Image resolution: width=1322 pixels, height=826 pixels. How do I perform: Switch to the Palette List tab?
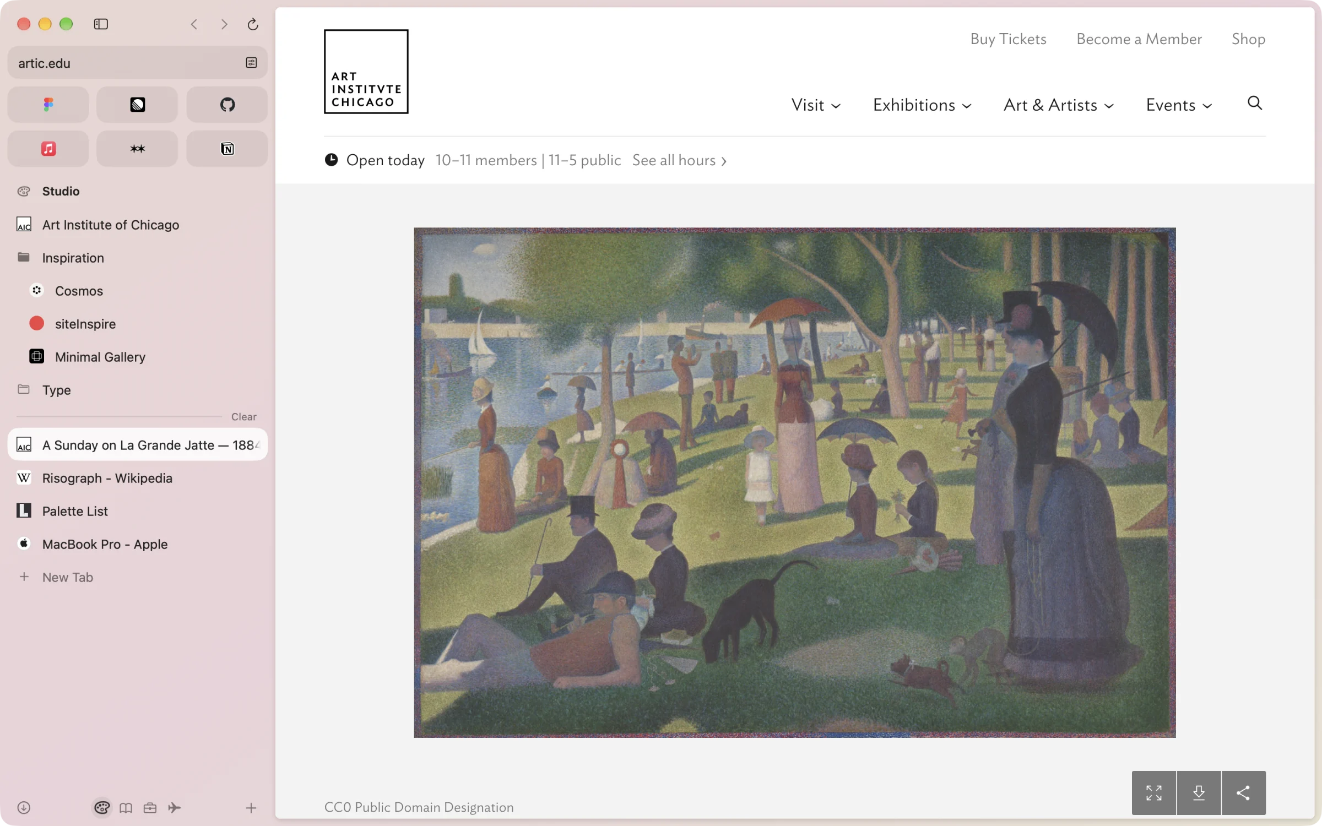[x=137, y=511]
